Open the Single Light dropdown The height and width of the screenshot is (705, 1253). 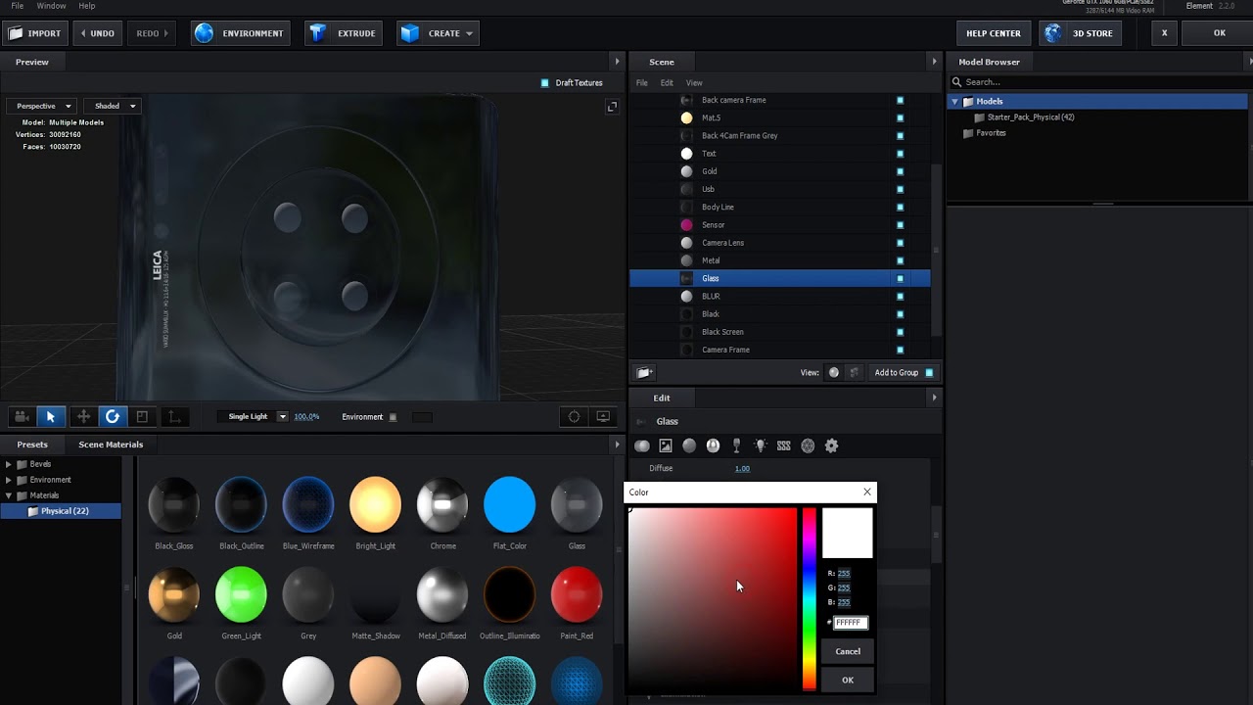coord(254,417)
